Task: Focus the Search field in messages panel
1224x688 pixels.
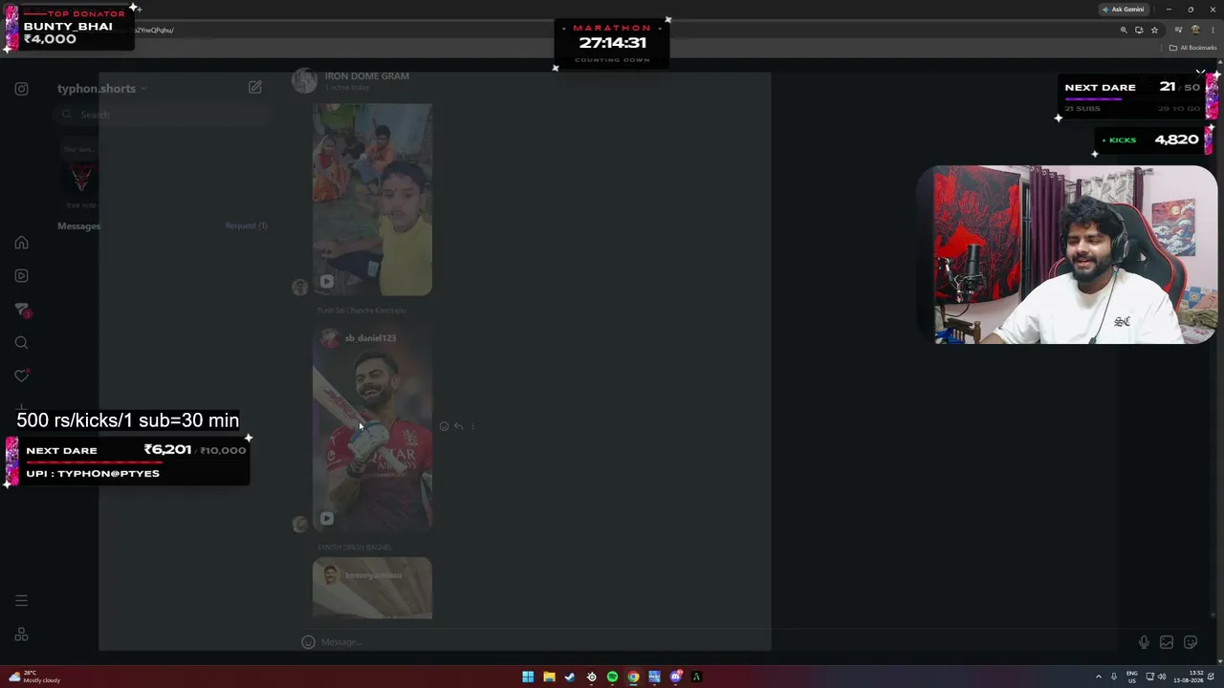Action: point(163,115)
